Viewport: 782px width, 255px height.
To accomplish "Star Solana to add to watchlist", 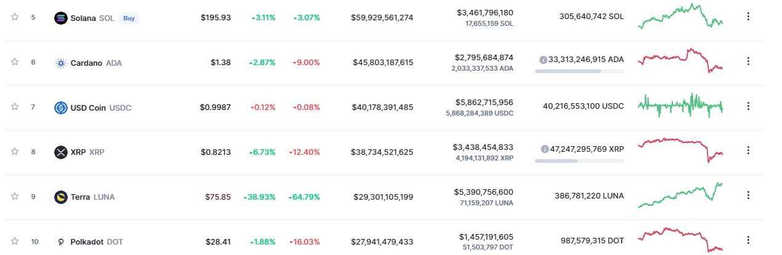I will click(15, 17).
